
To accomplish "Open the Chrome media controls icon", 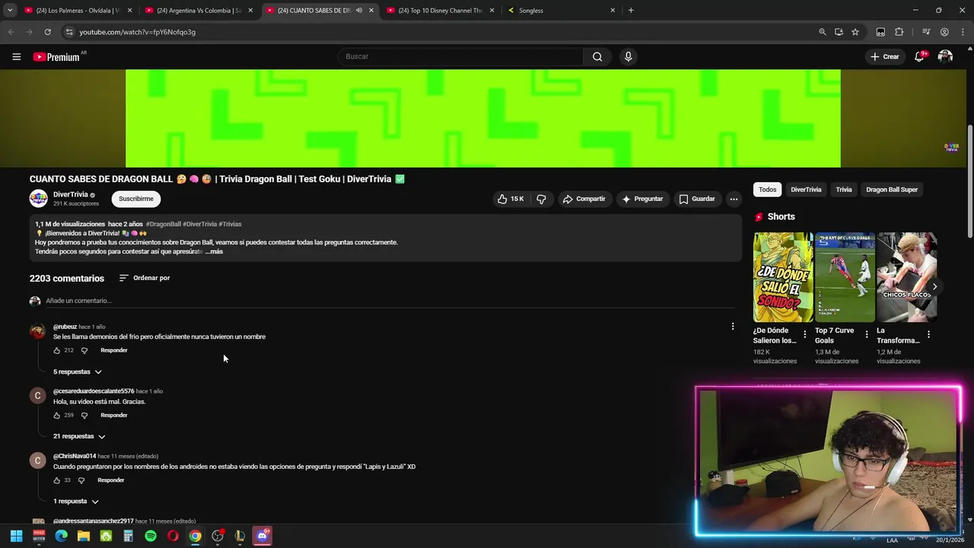I will 926,32.
